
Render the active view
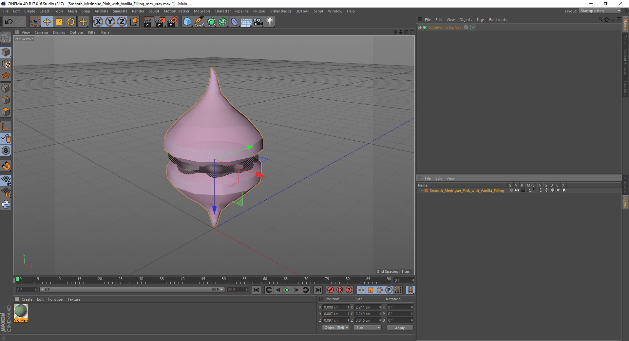[x=148, y=22]
